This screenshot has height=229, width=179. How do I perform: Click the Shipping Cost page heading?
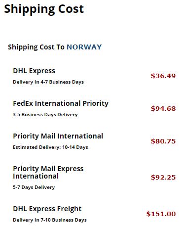coord(44,9)
